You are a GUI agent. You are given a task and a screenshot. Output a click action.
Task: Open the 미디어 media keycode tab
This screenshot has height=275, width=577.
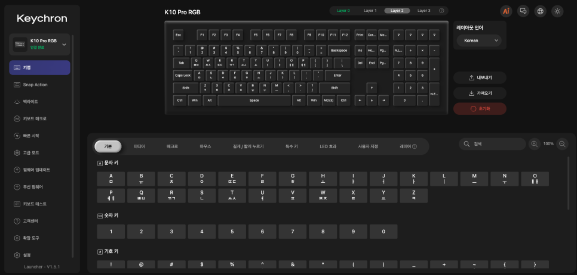pyautogui.click(x=139, y=146)
